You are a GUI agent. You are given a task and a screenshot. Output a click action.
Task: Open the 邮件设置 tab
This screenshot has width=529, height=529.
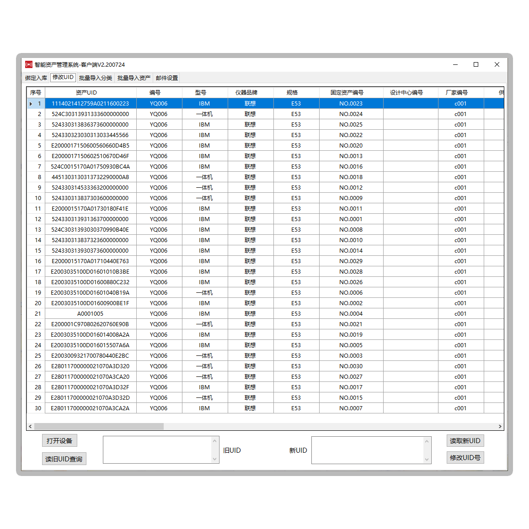(166, 78)
